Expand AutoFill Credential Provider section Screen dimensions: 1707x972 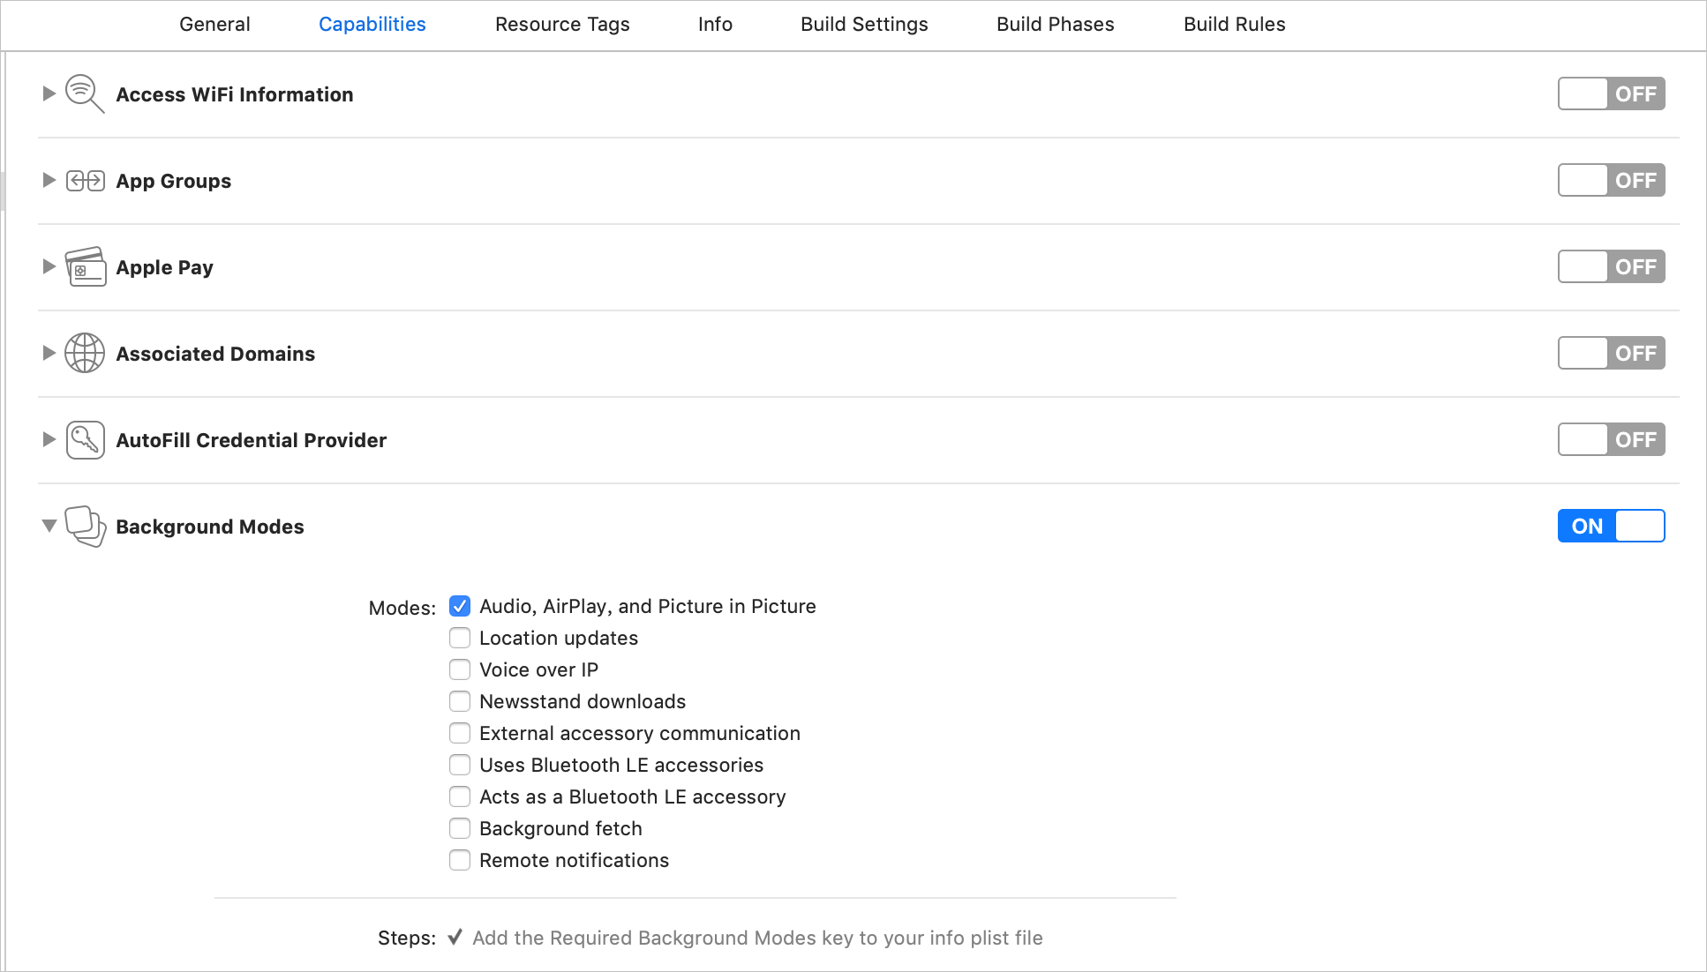coord(49,439)
